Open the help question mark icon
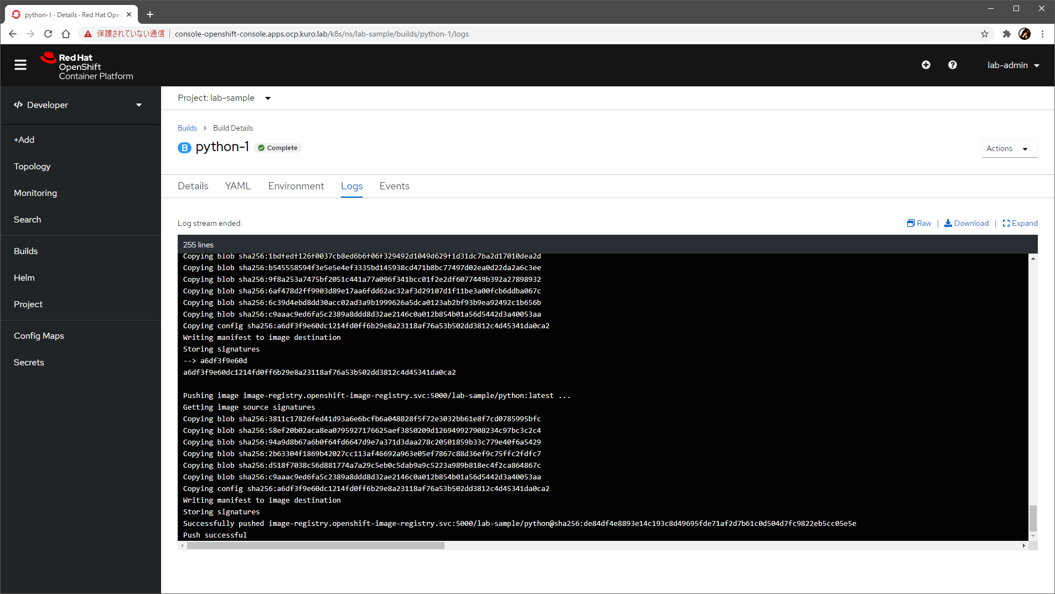 952,65
